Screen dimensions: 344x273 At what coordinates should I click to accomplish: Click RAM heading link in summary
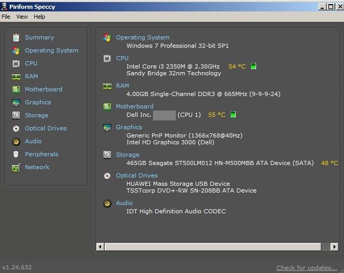click(122, 86)
